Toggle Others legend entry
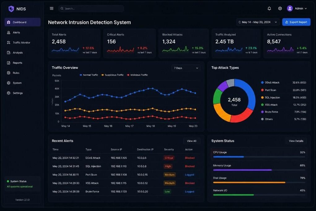The image size is (316, 211). tap(267, 119)
